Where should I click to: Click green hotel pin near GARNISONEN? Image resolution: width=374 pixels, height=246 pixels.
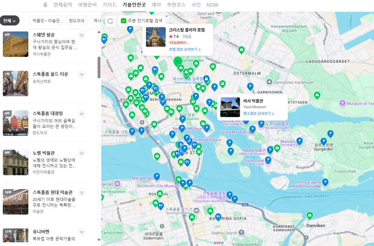(x=317, y=96)
